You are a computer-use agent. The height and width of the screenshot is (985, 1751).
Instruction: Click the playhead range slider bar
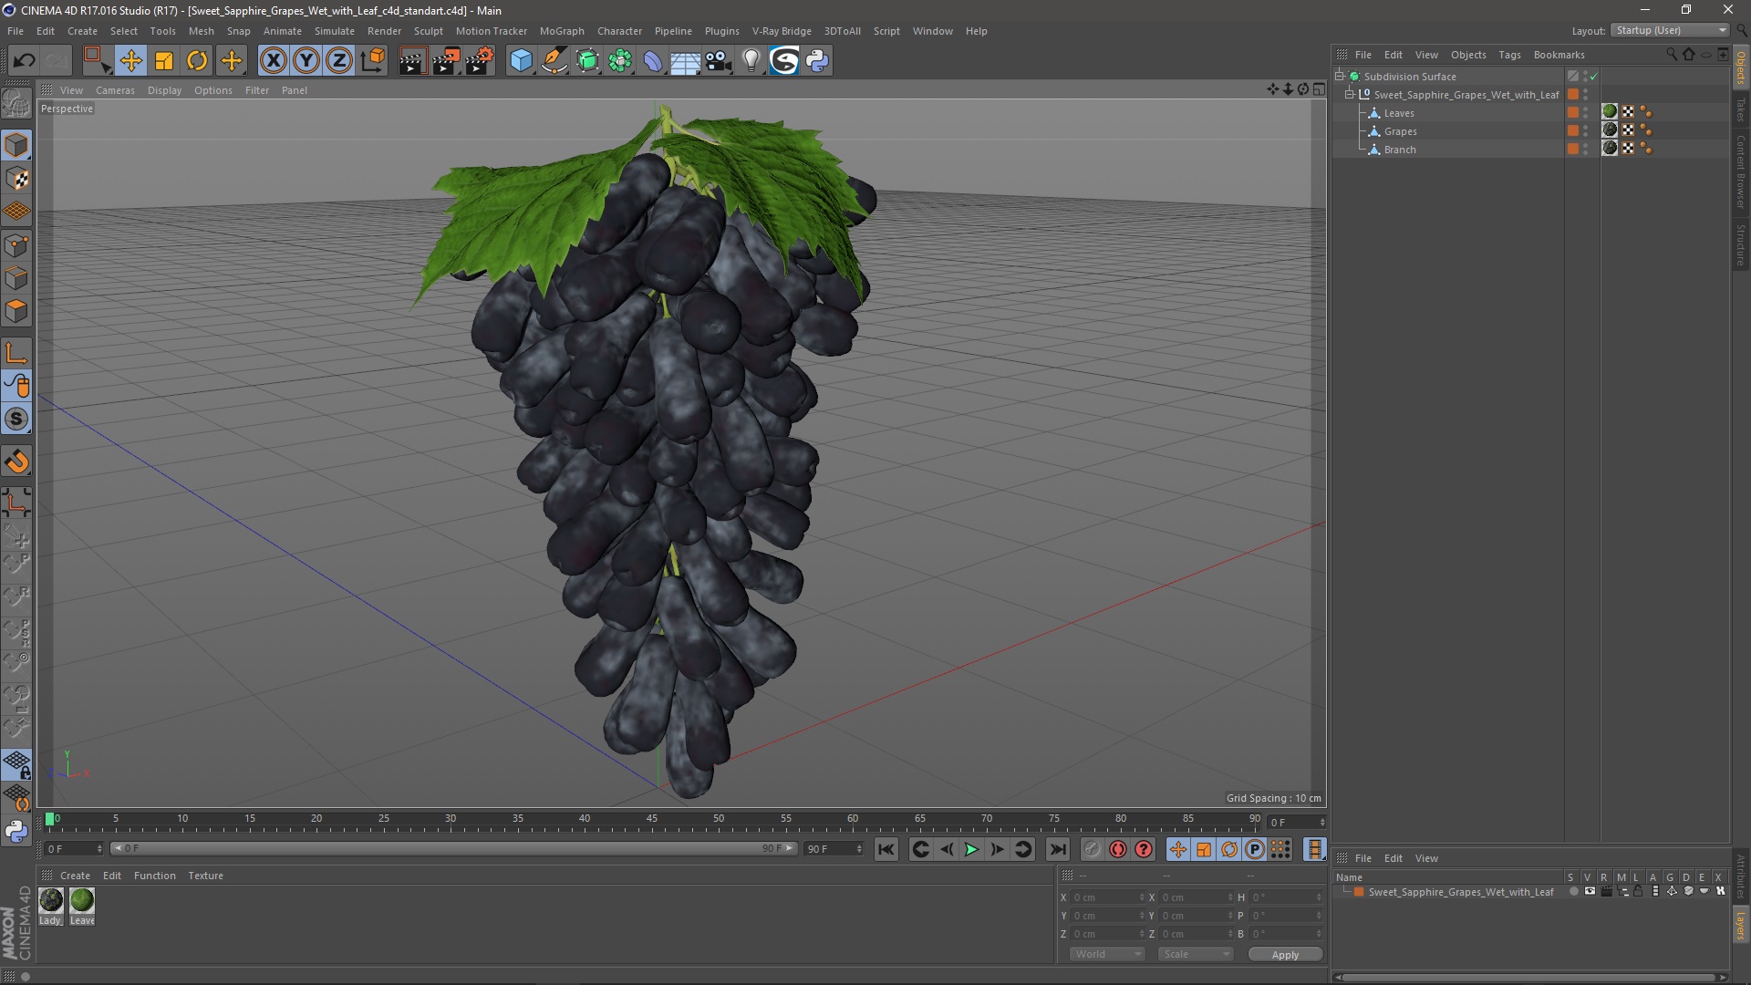(452, 848)
